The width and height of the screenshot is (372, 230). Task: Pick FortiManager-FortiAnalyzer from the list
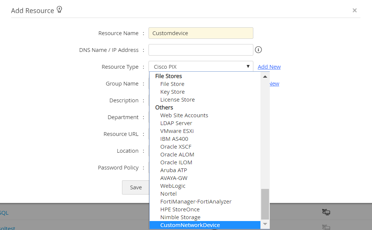[196, 202]
